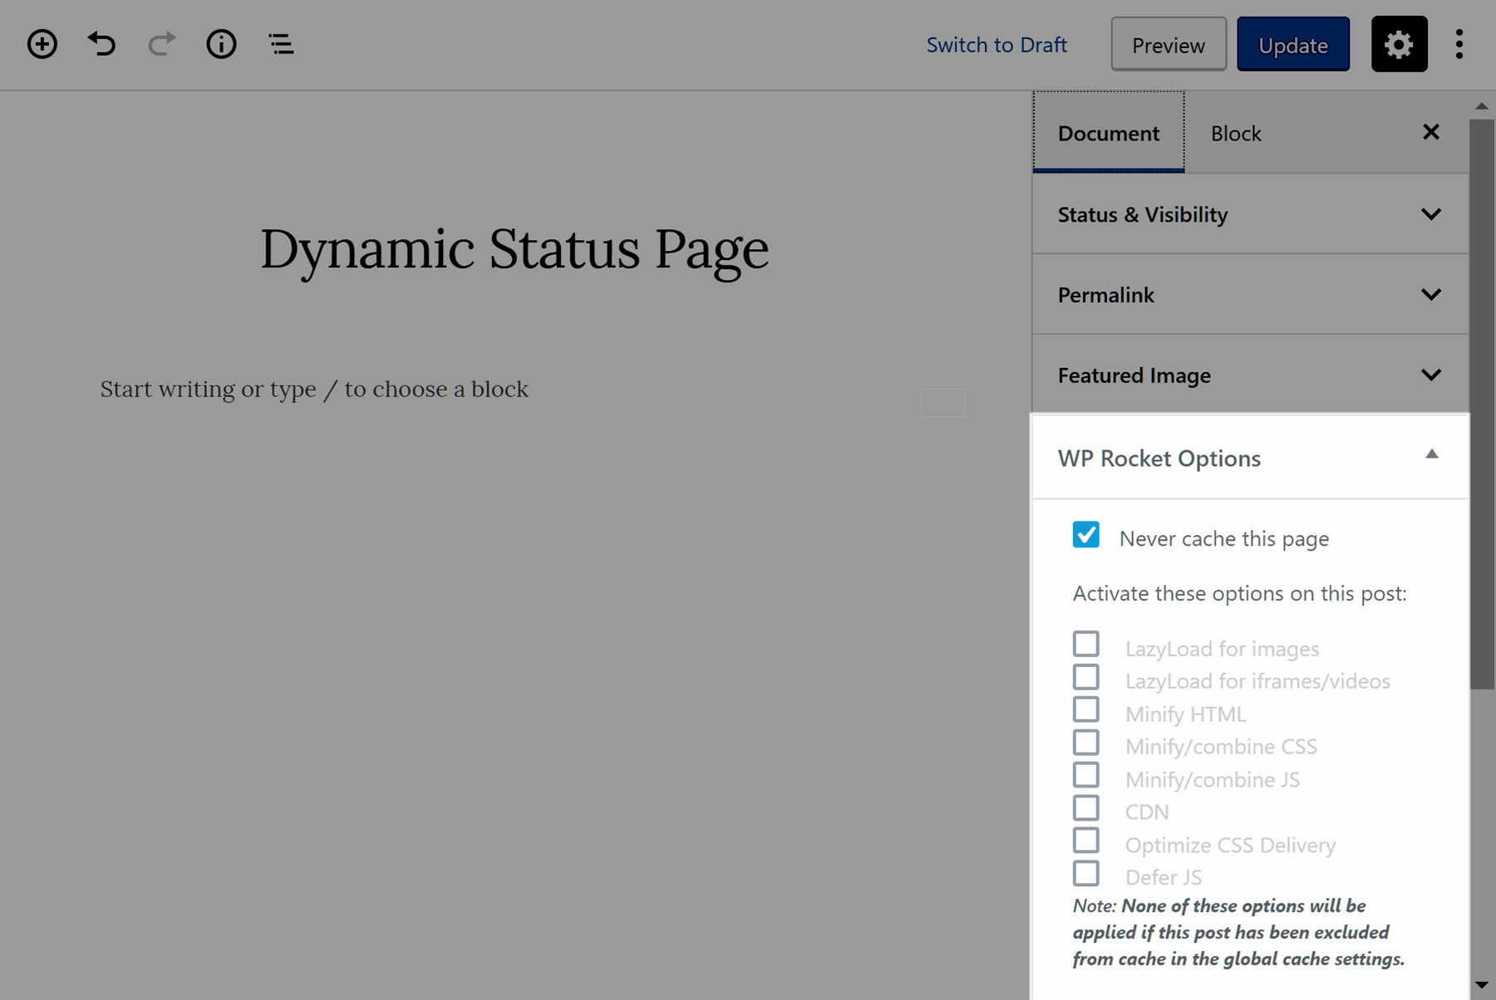The height and width of the screenshot is (1000, 1496).
Task: Click the 'Activate these options on this post:' text
Action: point(1239,594)
